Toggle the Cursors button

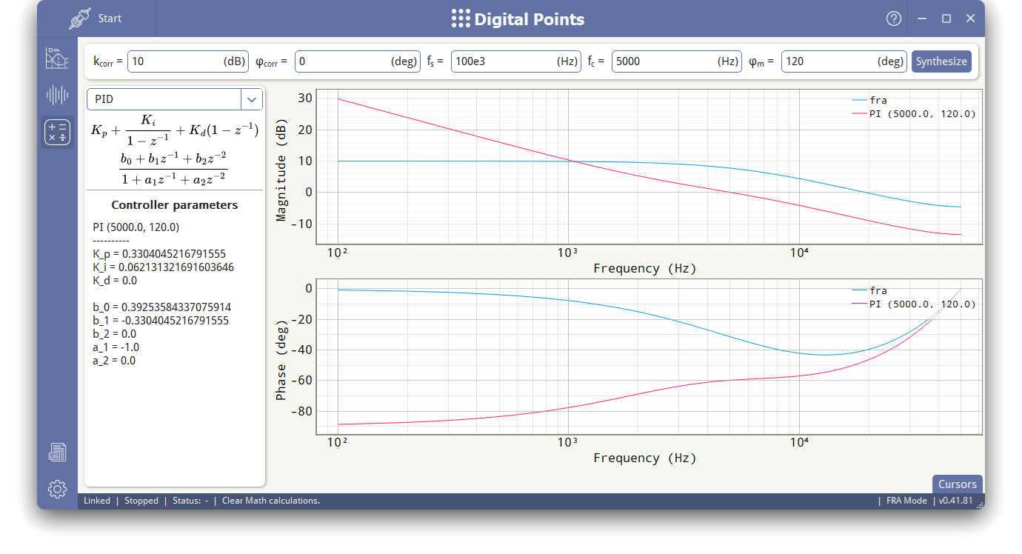tap(958, 484)
